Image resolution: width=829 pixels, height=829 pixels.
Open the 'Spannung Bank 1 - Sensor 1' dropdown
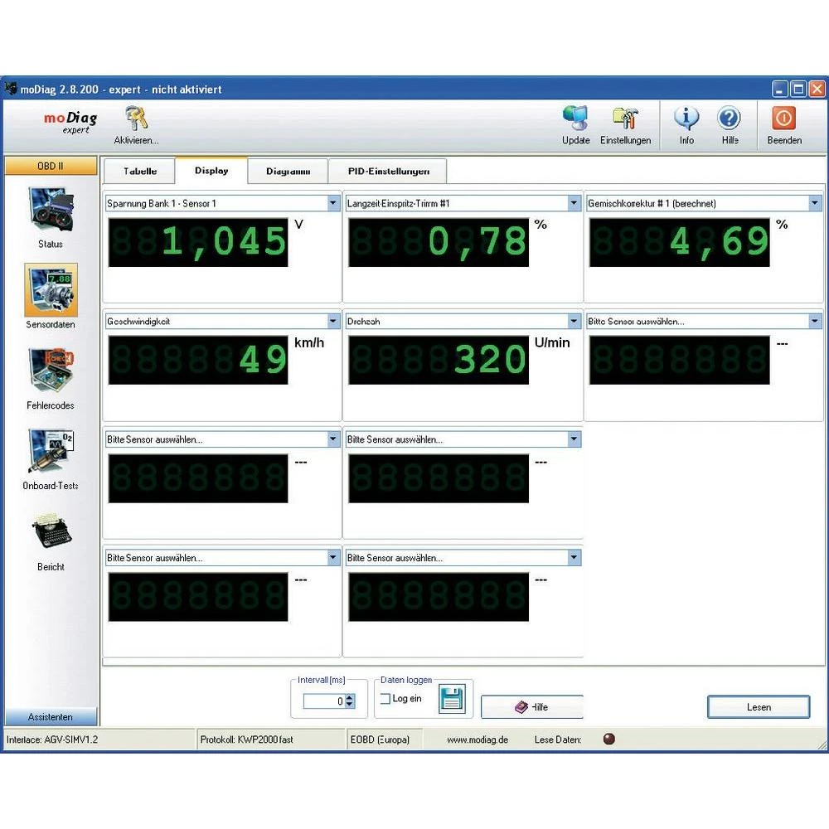coord(333,202)
